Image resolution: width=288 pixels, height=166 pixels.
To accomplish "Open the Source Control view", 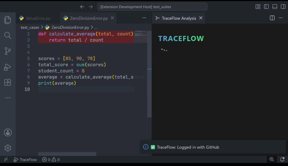I will pos(7,51).
